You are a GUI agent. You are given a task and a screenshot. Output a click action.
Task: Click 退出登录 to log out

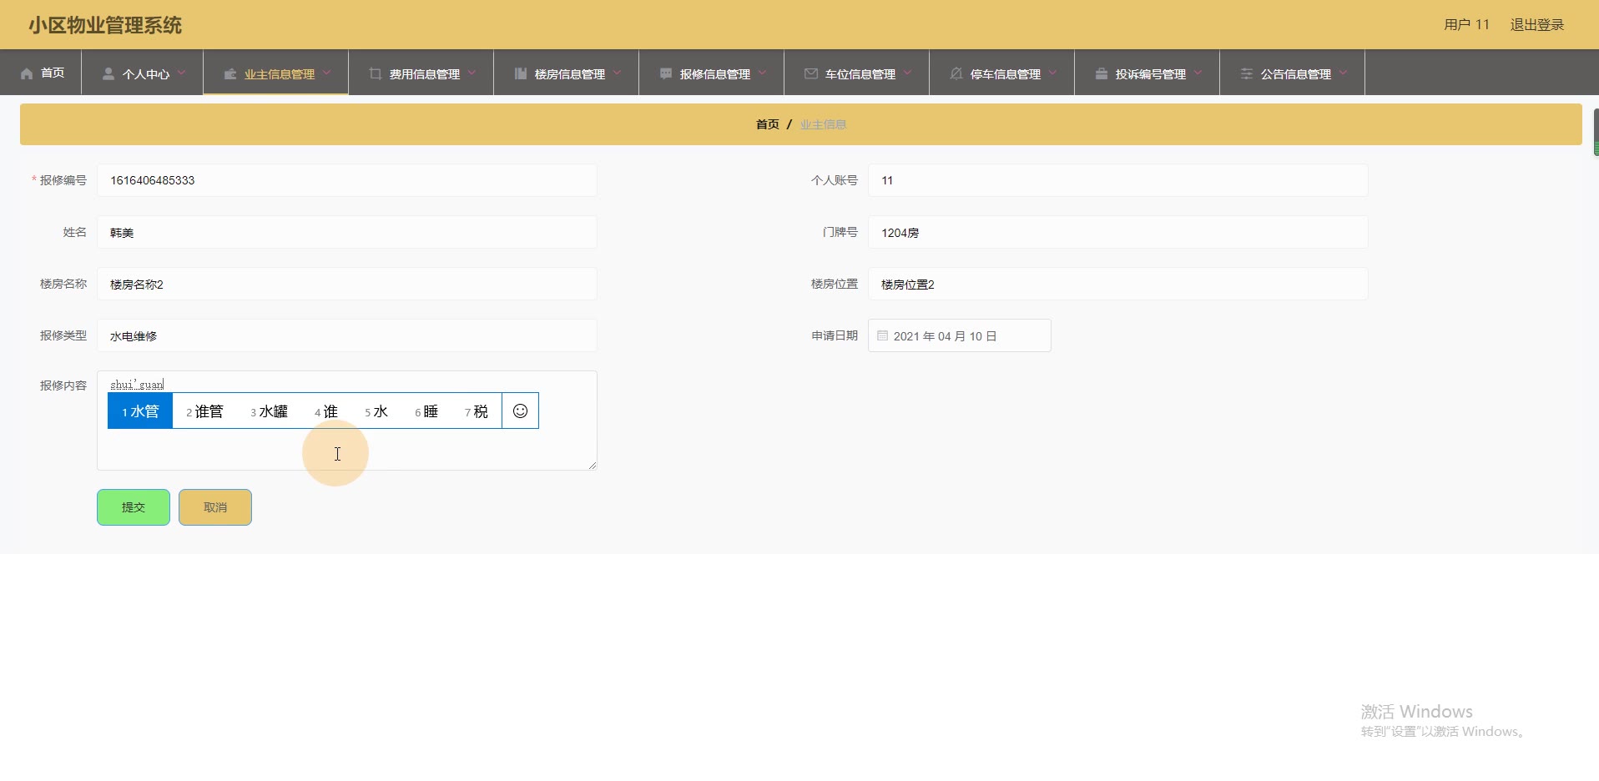[x=1536, y=25]
